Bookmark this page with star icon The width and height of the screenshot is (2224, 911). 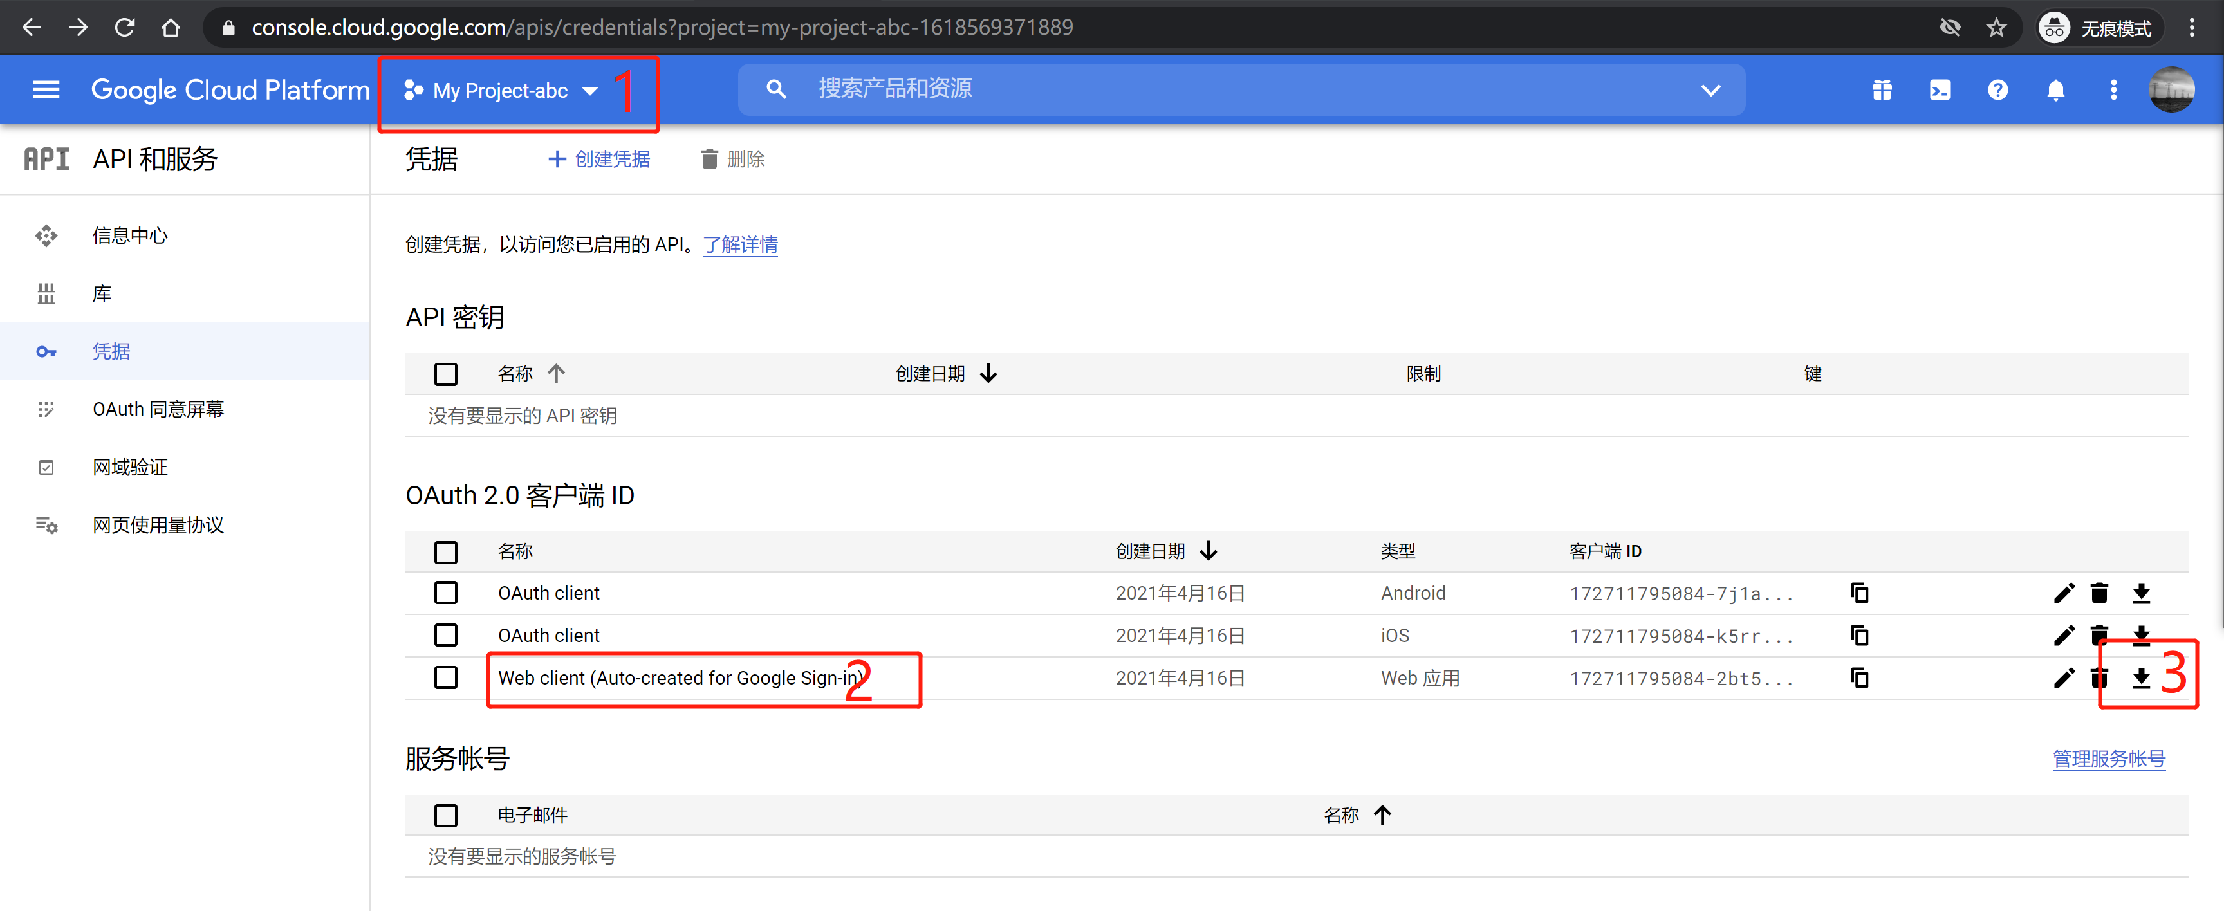(1996, 28)
